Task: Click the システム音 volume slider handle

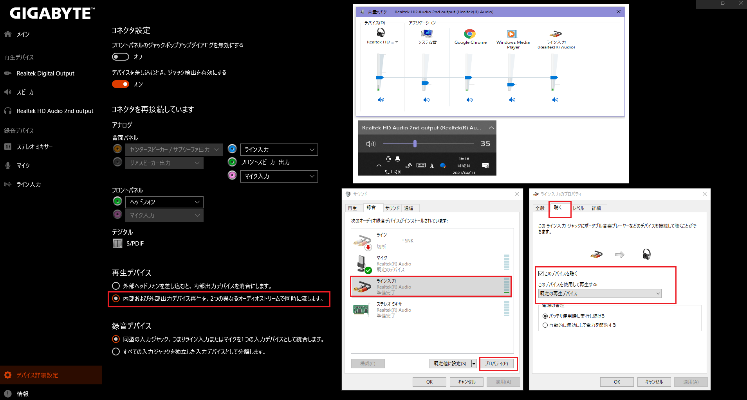Action: point(425,83)
